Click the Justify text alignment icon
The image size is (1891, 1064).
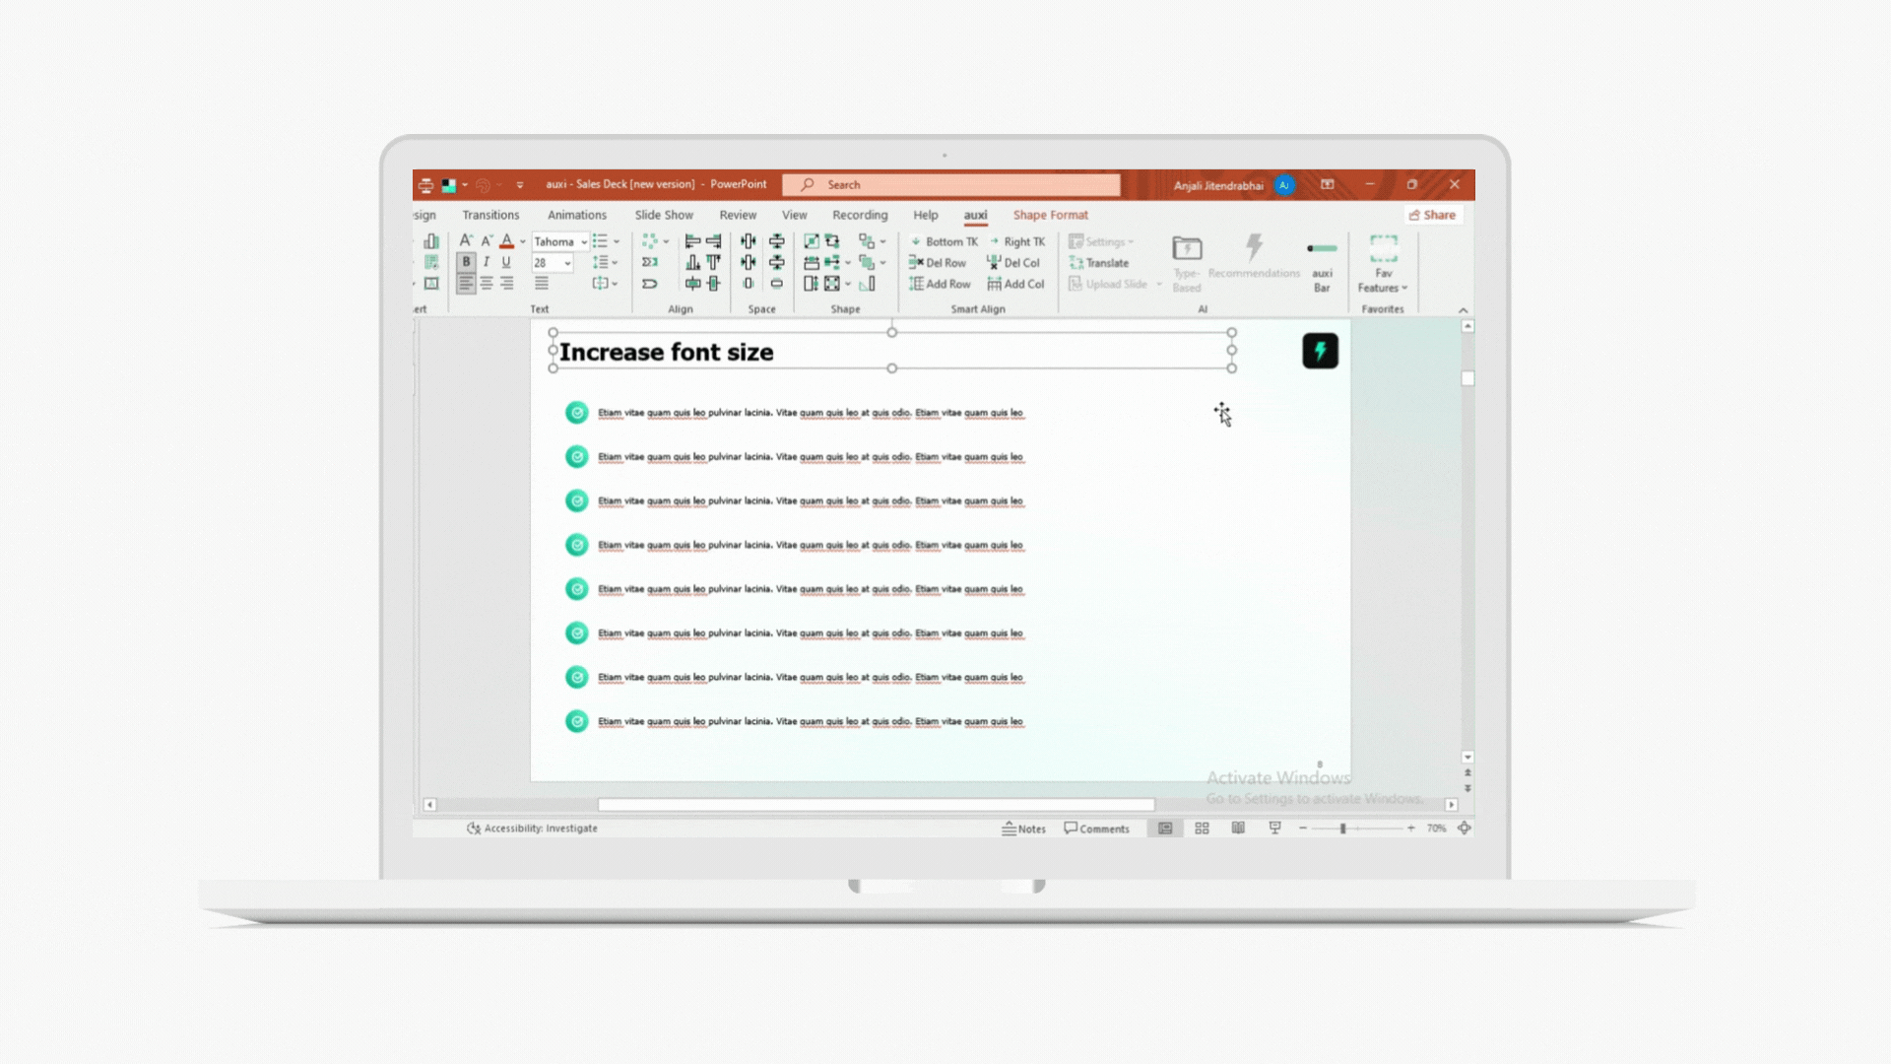(x=542, y=284)
